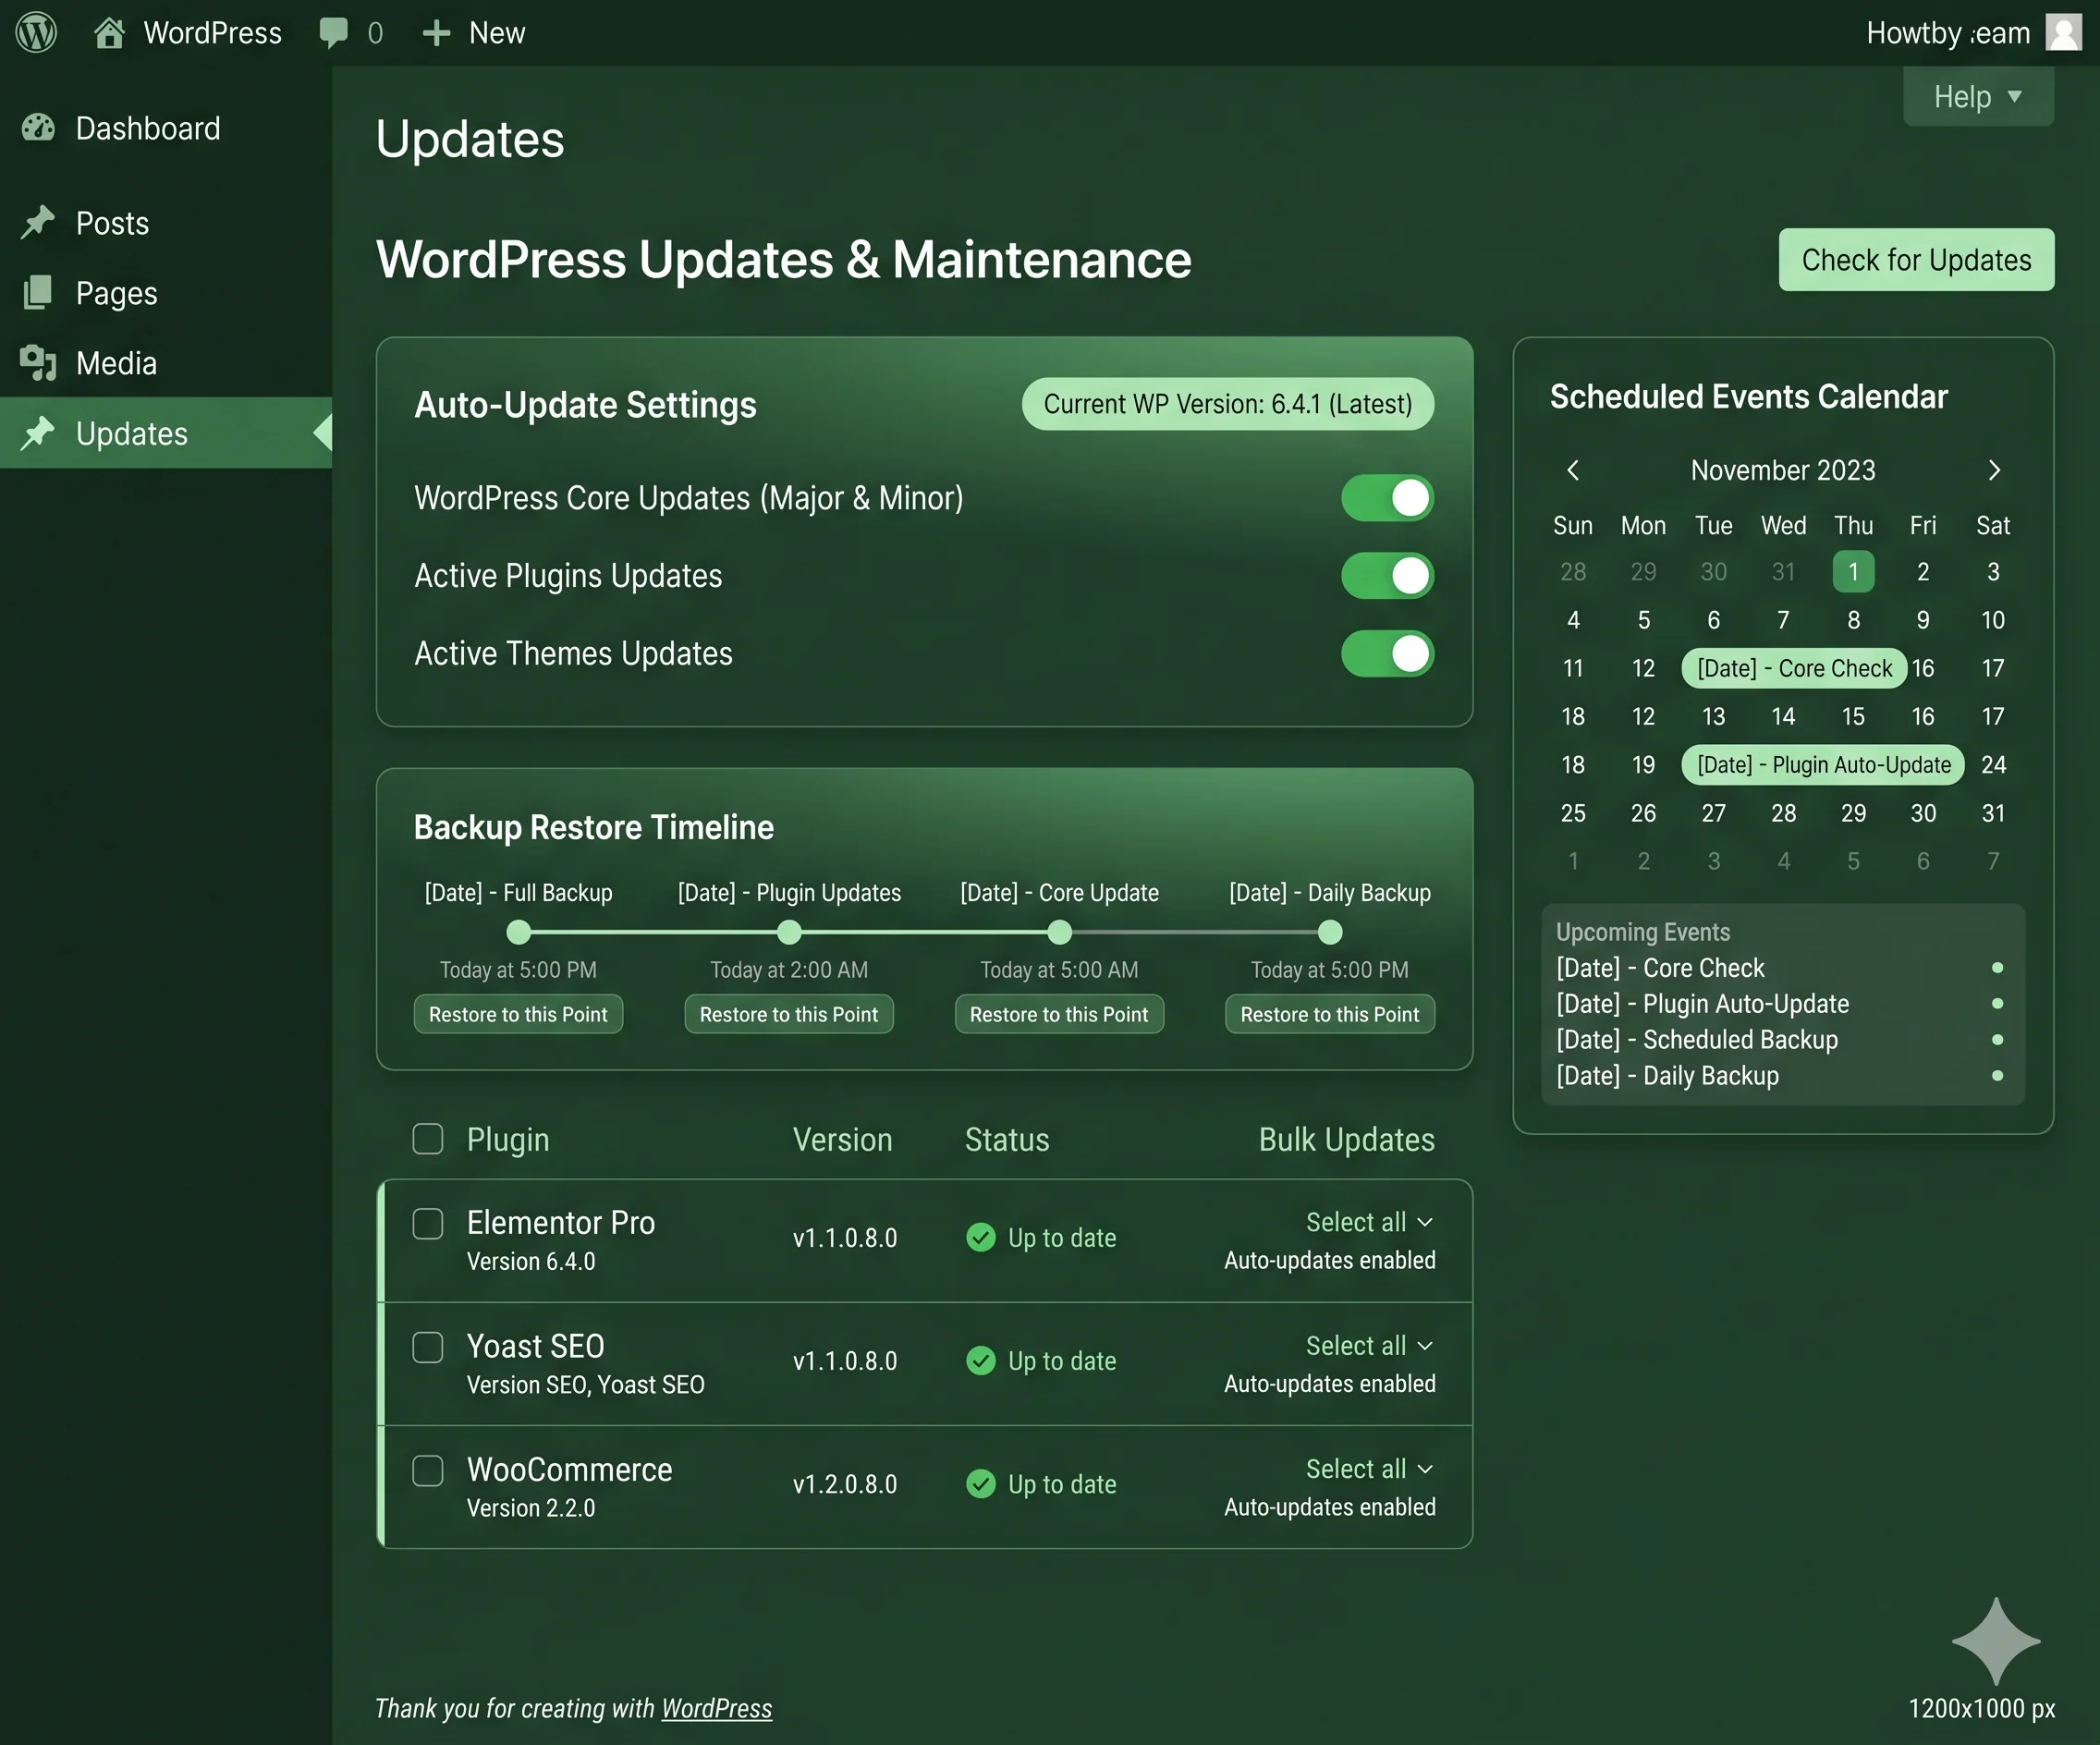Viewport: 2100px width, 1745px height.
Task: Click the Plugin Updates timeline marker
Action: (789, 932)
